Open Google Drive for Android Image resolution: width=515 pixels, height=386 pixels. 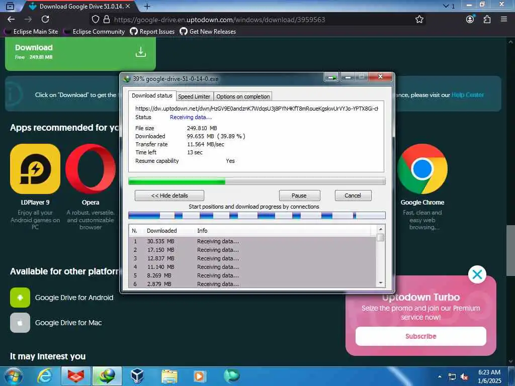coord(74,298)
